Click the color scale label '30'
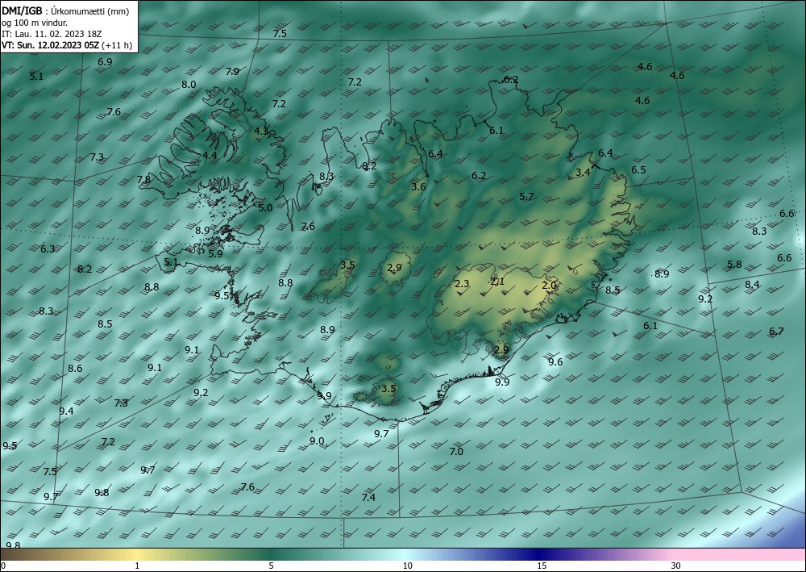 676,566
